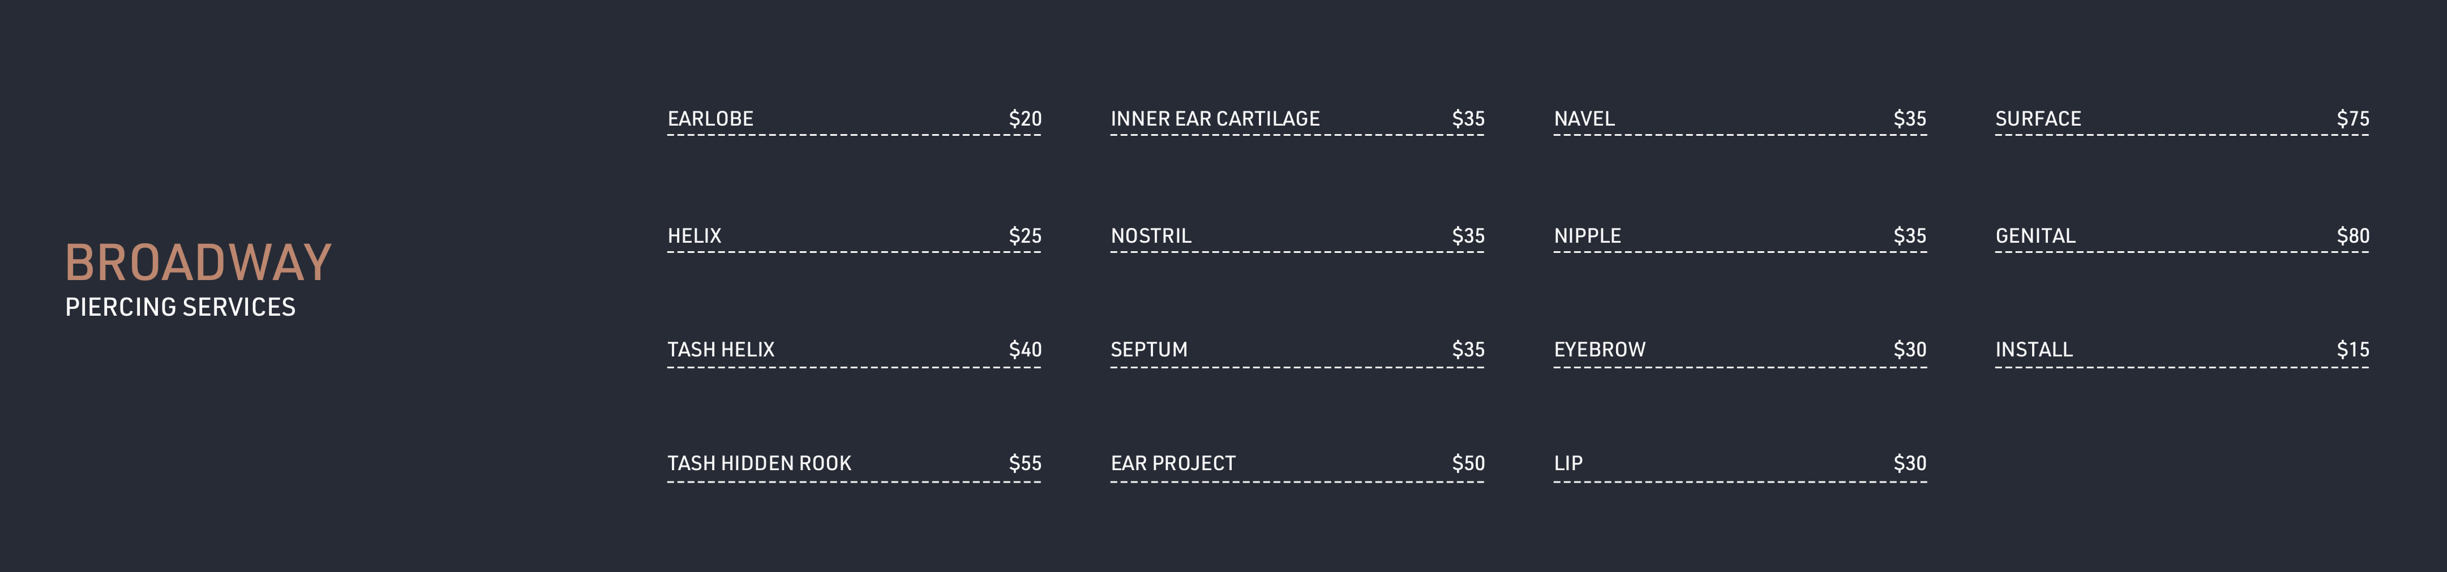This screenshot has width=2447, height=572.
Task: Click the NOSTRIL service label
Action: click(1150, 235)
